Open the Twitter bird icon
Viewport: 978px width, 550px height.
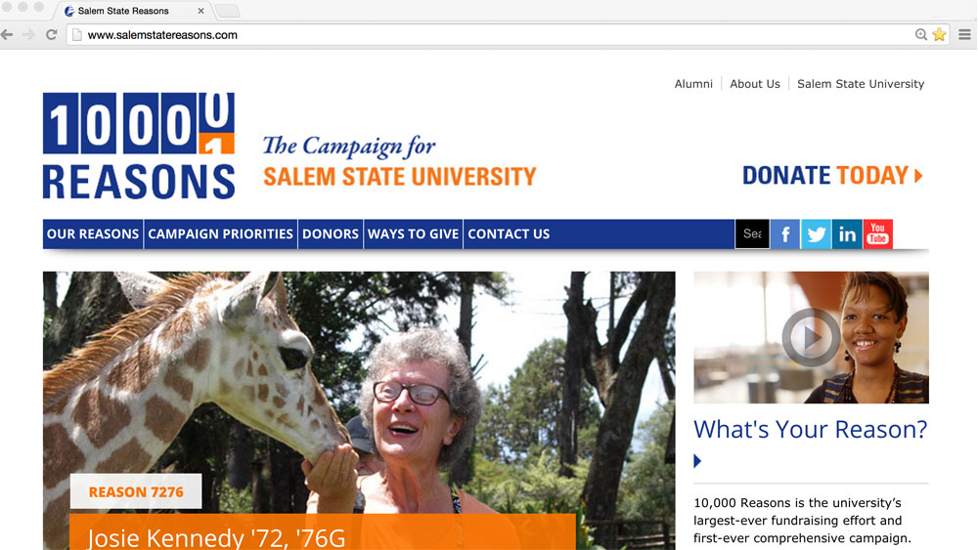pos(816,234)
